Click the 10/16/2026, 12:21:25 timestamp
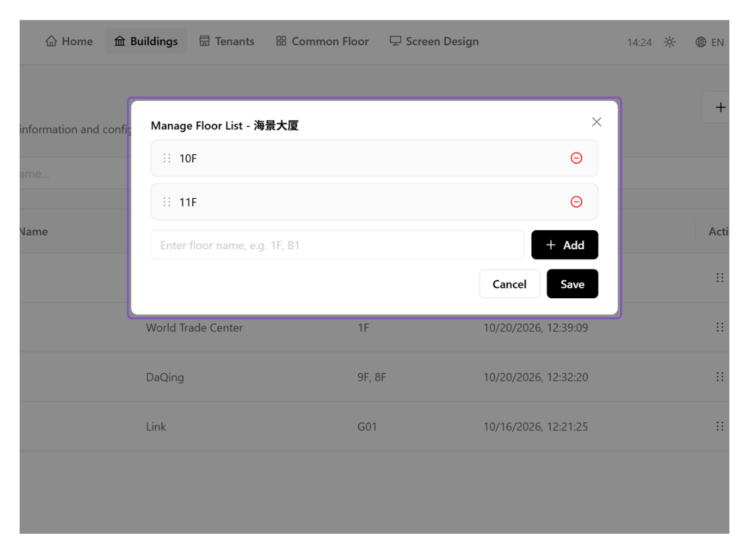Viewport: 749px width, 554px height. (536, 426)
